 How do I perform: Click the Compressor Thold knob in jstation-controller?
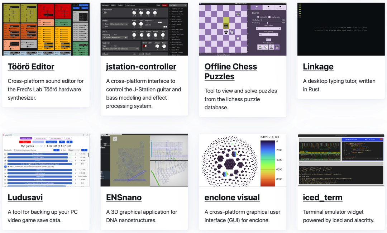pyautogui.click(x=134, y=13)
